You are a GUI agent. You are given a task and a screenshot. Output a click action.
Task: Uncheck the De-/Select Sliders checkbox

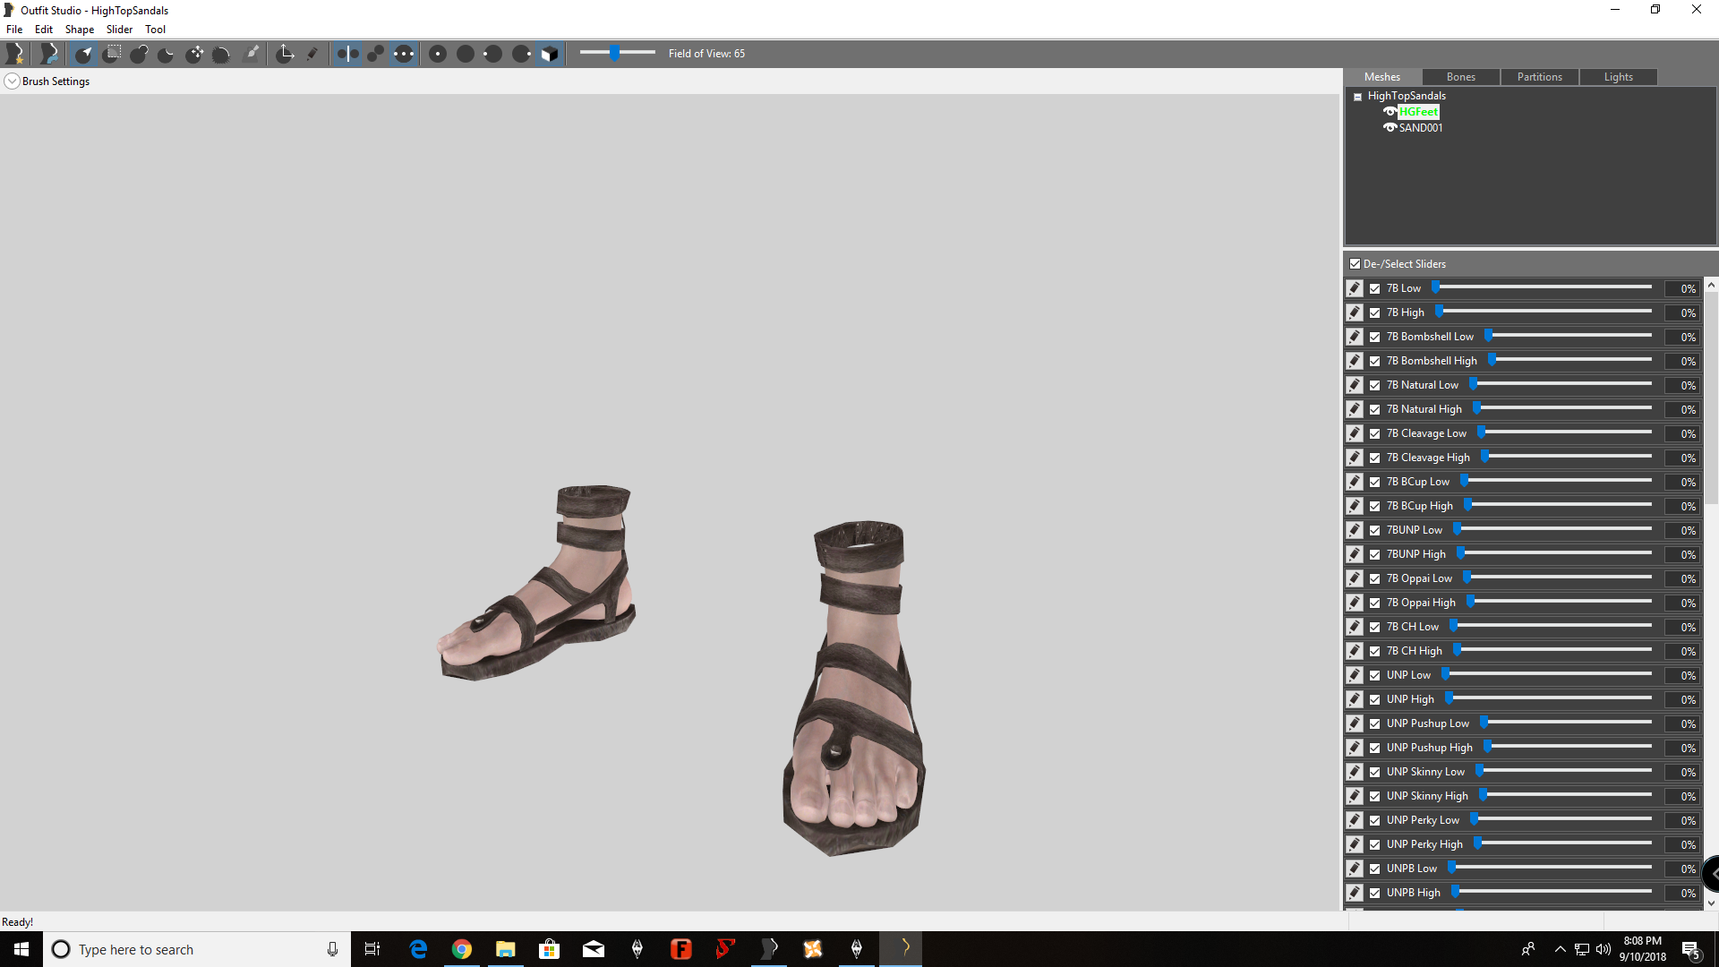(x=1356, y=263)
